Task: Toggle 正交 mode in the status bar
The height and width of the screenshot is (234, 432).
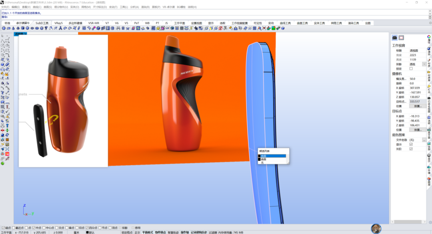Action: click(137, 232)
